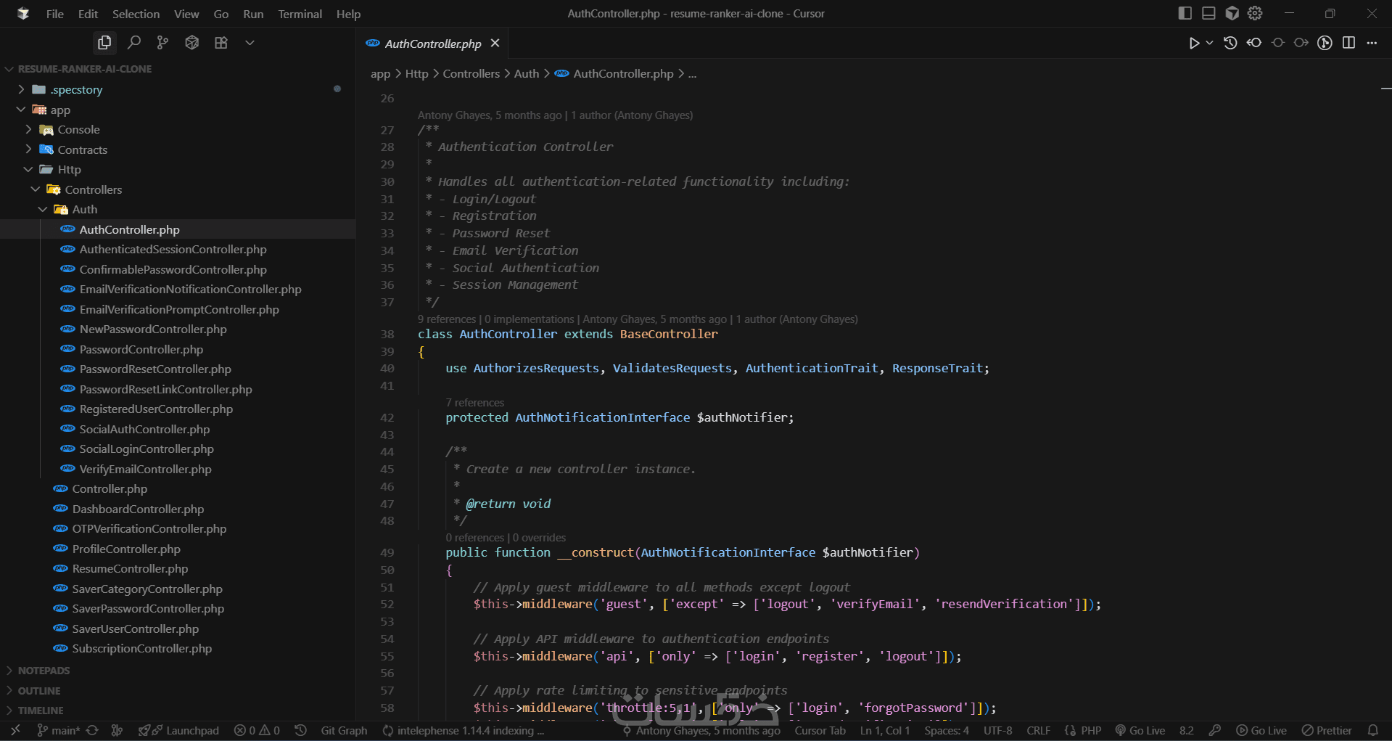Click the '0 overrides' code lens
The width and height of the screenshot is (1392, 741).
pos(539,538)
